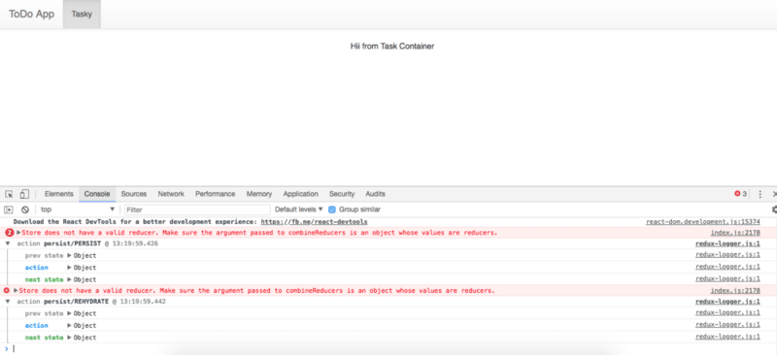Open index.js:2178 link of second error

tap(735, 291)
